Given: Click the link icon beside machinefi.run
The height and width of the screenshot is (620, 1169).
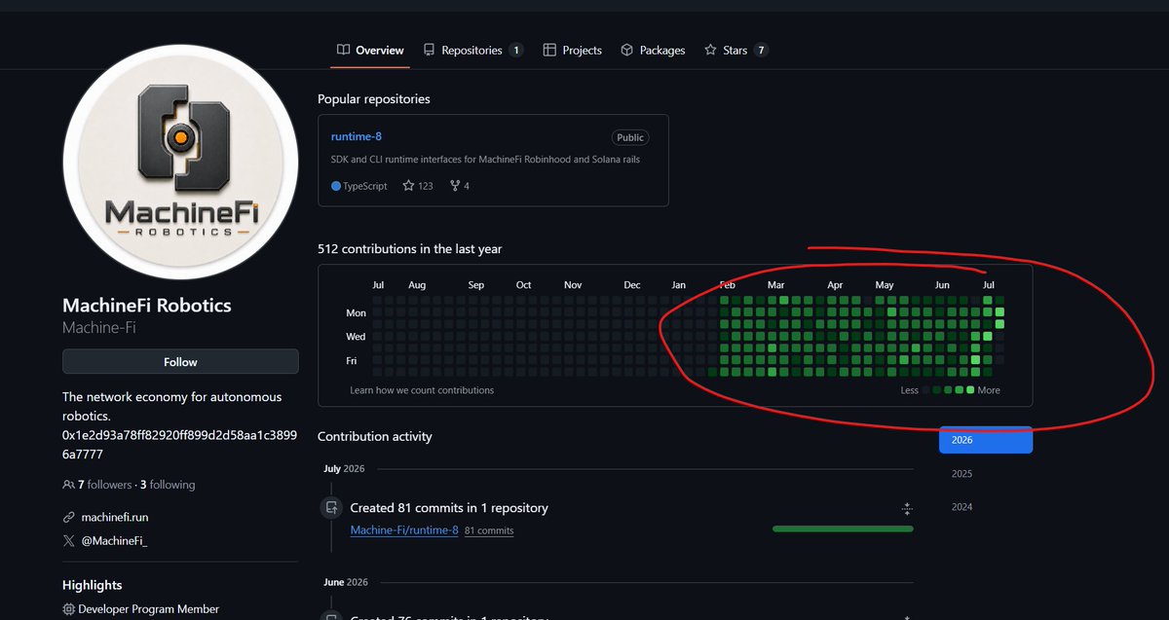Looking at the screenshot, I should point(68,518).
